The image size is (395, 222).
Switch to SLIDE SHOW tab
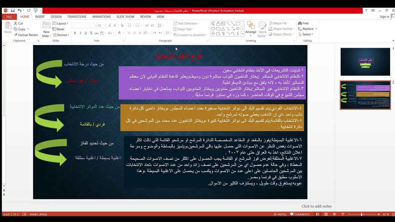[125, 17]
